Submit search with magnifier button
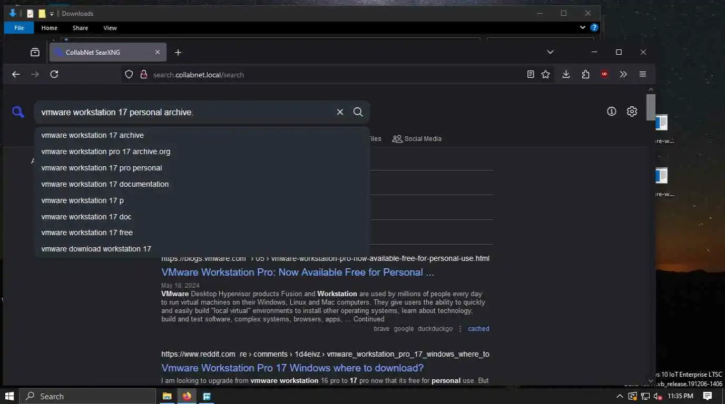The width and height of the screenshot is (725, 404). click(x=358, y=112)
